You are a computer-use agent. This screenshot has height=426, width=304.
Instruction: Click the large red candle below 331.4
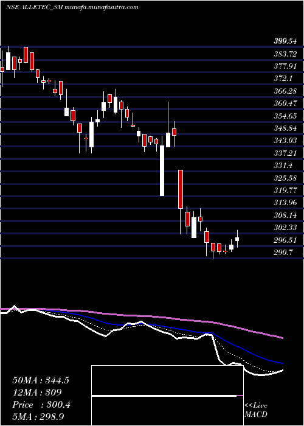click(181, 189)
